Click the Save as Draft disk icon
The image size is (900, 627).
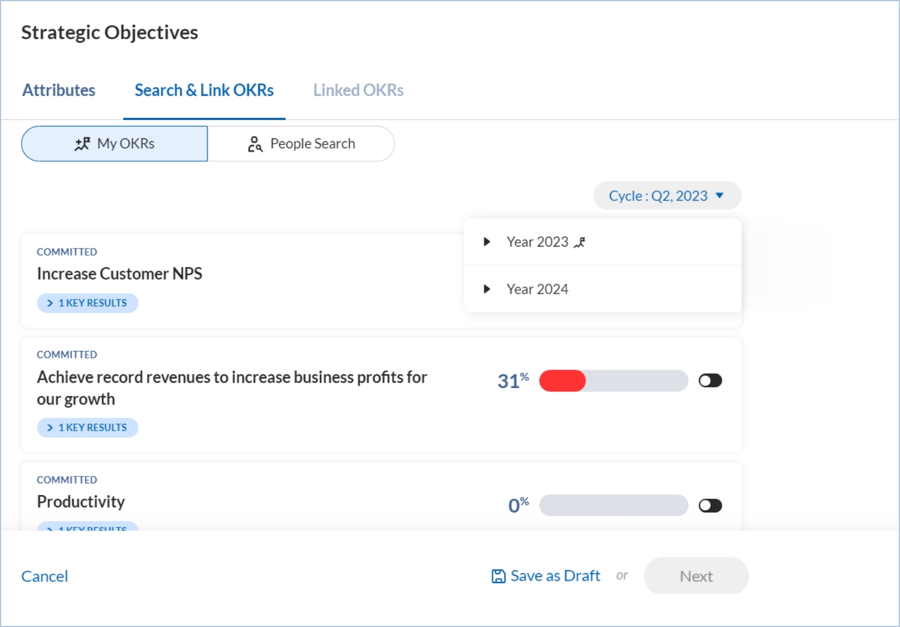click(x=498, y=577)
